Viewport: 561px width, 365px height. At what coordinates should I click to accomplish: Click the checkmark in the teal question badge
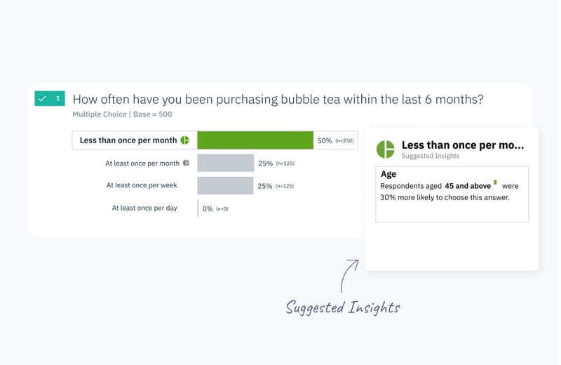(x=42, y=98)
